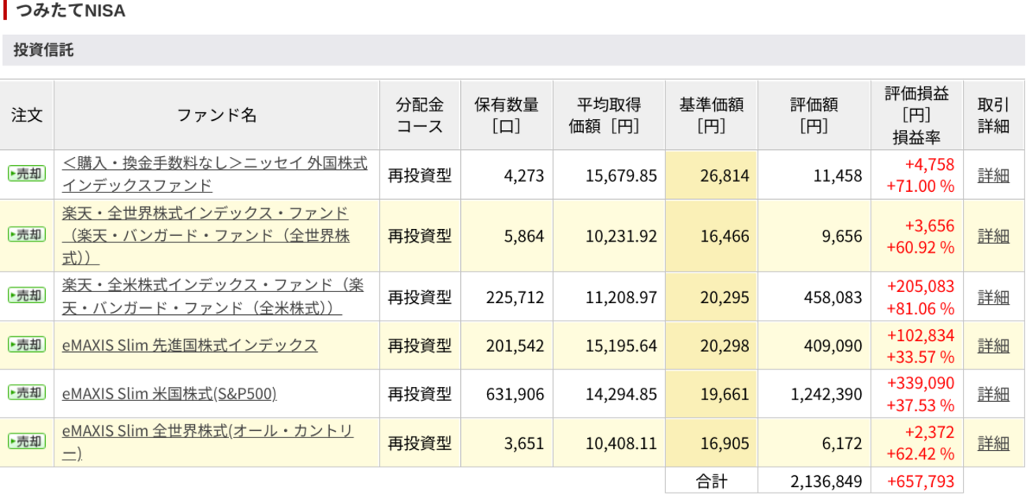Open ニッセイ 外国株式インデックスファンド fund link

(x=214, y=174)
